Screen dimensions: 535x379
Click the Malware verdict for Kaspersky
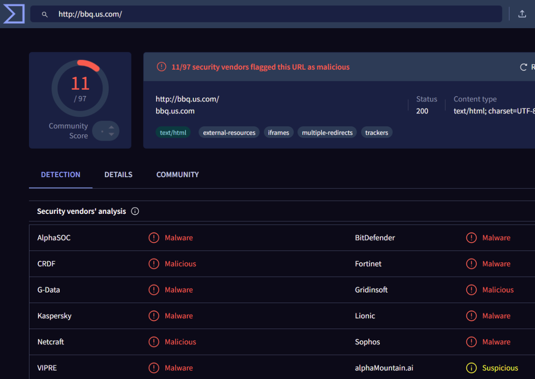click(179, 316)
